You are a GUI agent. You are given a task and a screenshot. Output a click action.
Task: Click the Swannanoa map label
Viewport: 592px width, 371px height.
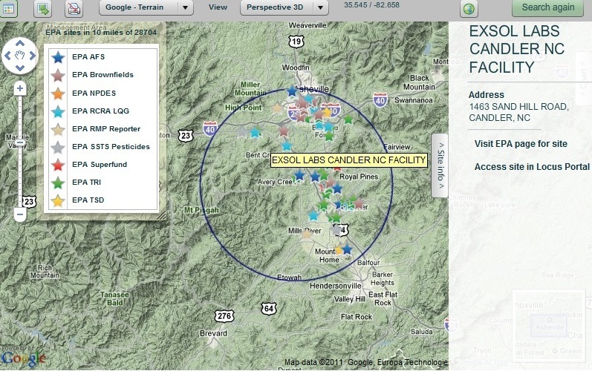coord(414,100)
